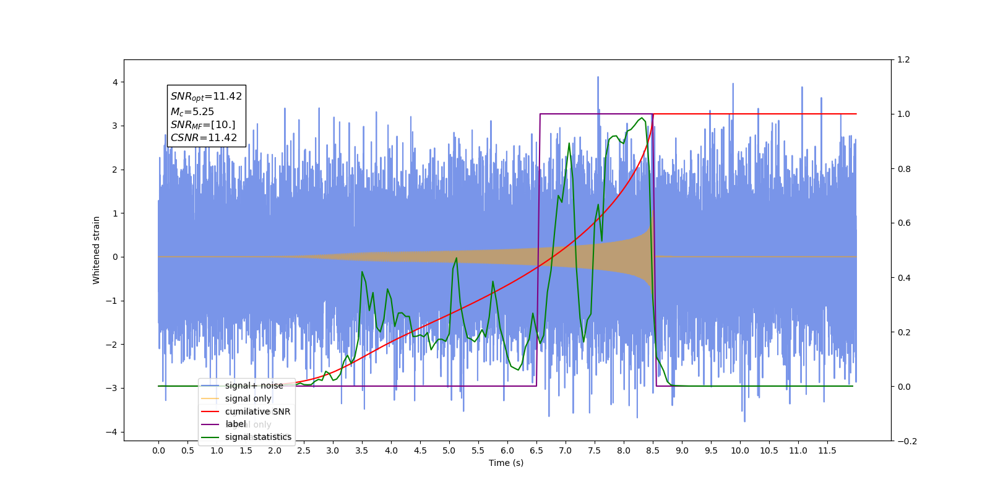Click the blue line swatch for signal+ noise

coord(210,385)
